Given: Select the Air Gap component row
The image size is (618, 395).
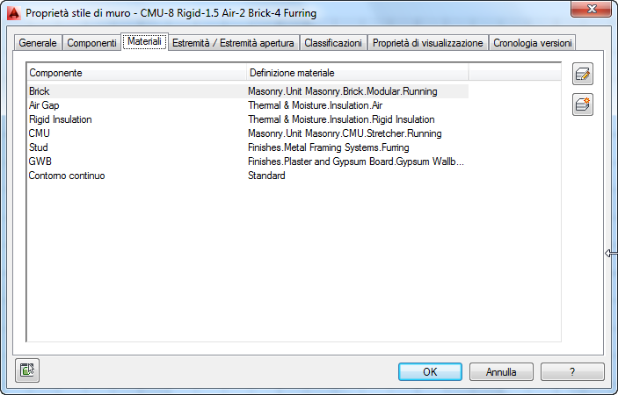Looking at the screenshot, I should (x=44, y=105).
